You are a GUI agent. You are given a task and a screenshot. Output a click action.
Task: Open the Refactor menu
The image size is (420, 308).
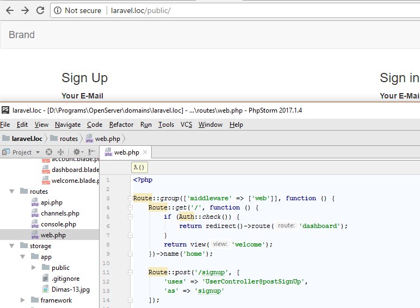point(121,125)
